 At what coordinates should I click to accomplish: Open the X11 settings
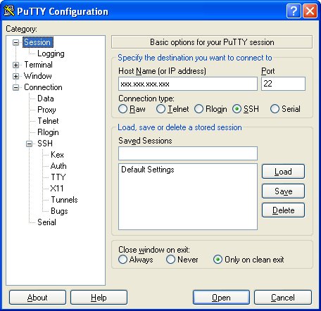pyautogui.click(x=57, y=189)
